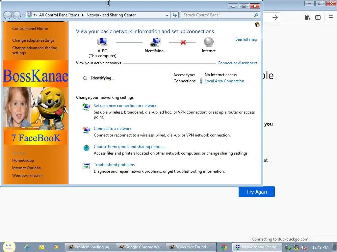Open Change advanced sharing settings
Viewport: 337px width, 252px height.
tap(35, 50)
